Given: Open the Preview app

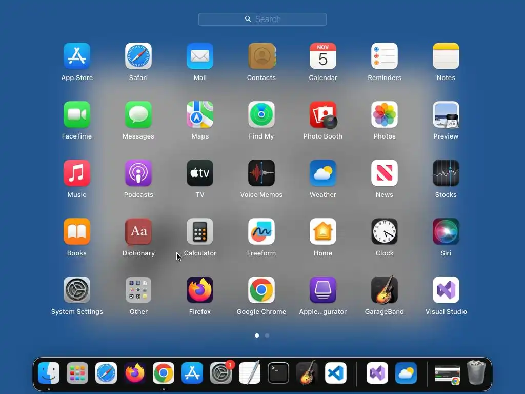Looking at the screenshot, I should pyautogui.click(x=446, y=114).
